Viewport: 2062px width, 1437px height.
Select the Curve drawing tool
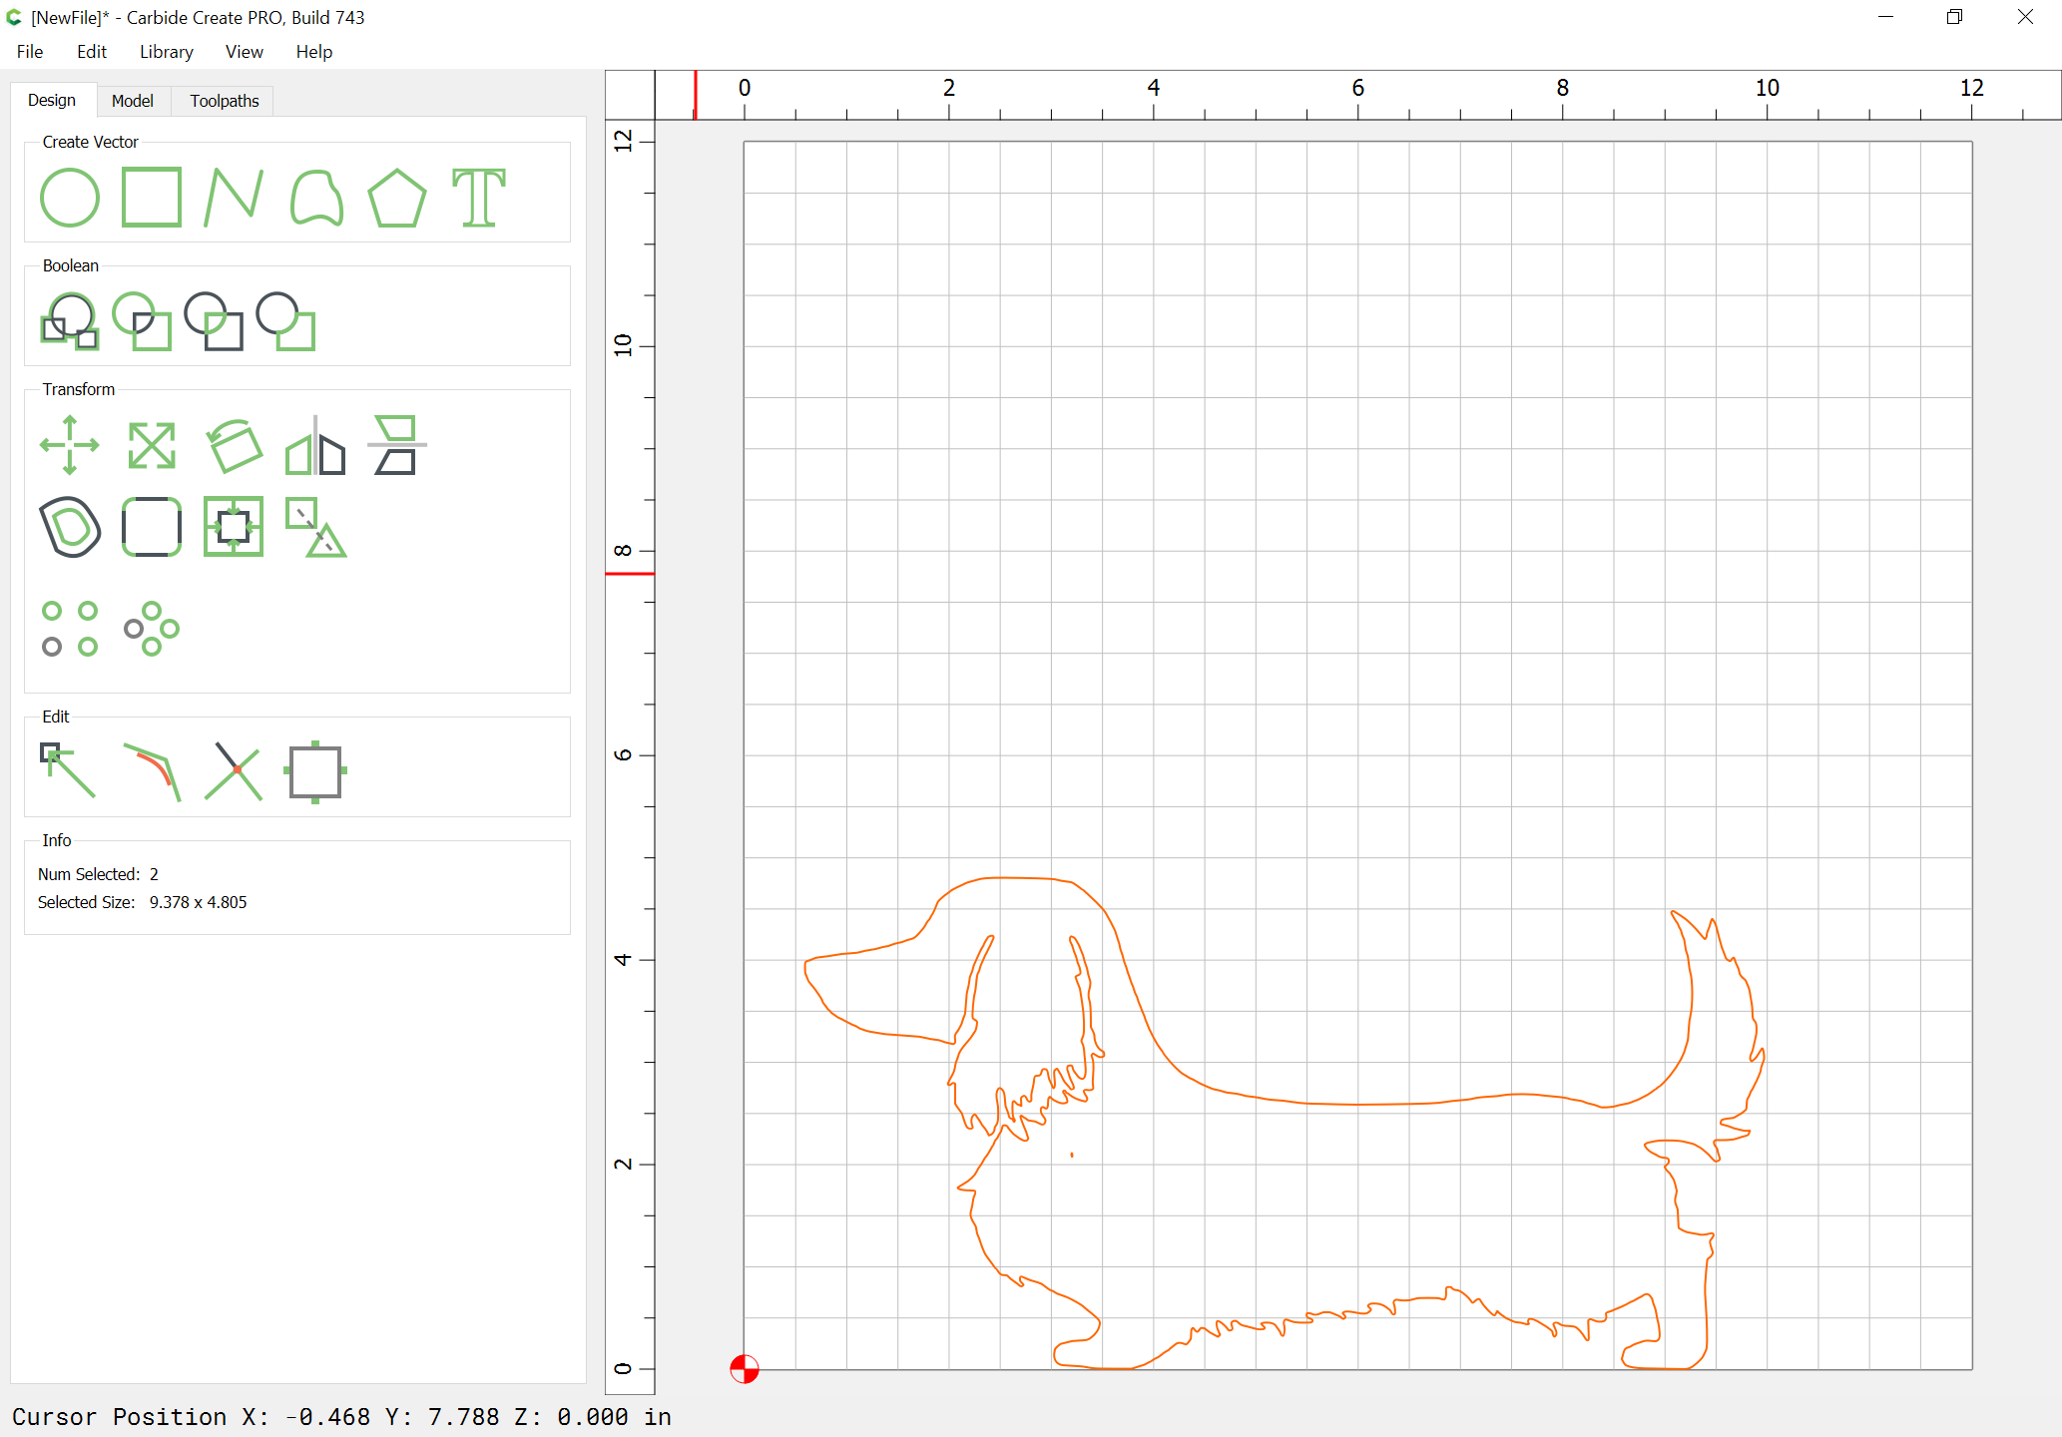pyautogui.click(x=315, y=198)
